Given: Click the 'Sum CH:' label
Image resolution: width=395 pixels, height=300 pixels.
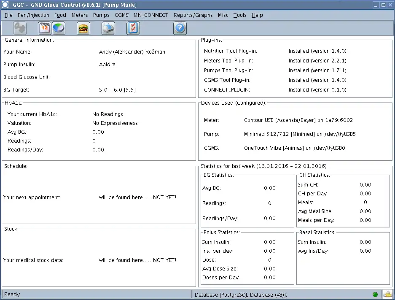Looking at the screenshot, I should click(x=308, y=185).
